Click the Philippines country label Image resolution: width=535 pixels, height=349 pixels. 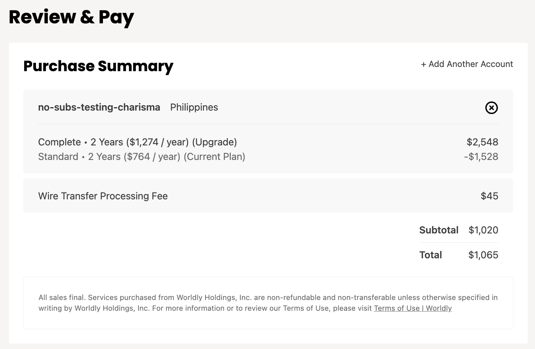tap(194, 108)
